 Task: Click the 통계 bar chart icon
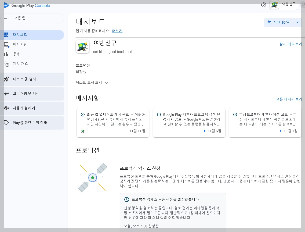click(6, 54)
